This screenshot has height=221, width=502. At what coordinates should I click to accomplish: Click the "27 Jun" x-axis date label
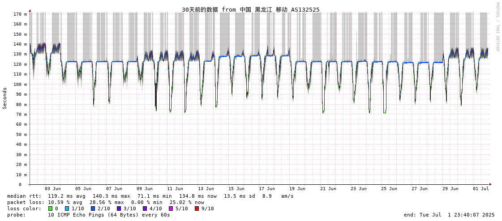[420, 189]
